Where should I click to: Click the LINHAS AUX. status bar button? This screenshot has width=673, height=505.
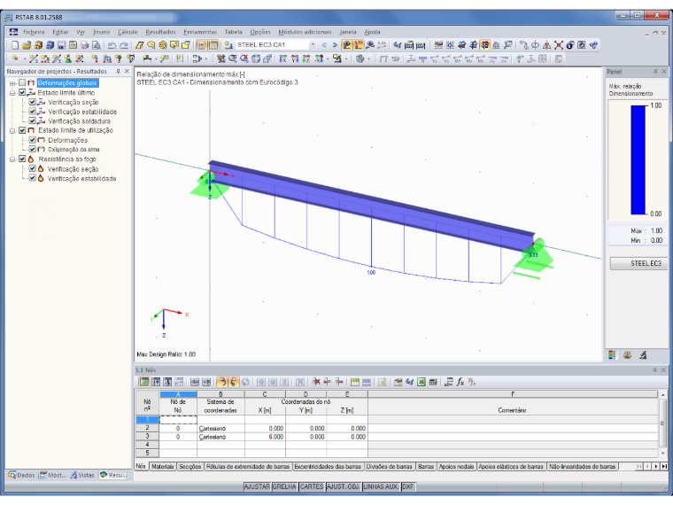381,486
